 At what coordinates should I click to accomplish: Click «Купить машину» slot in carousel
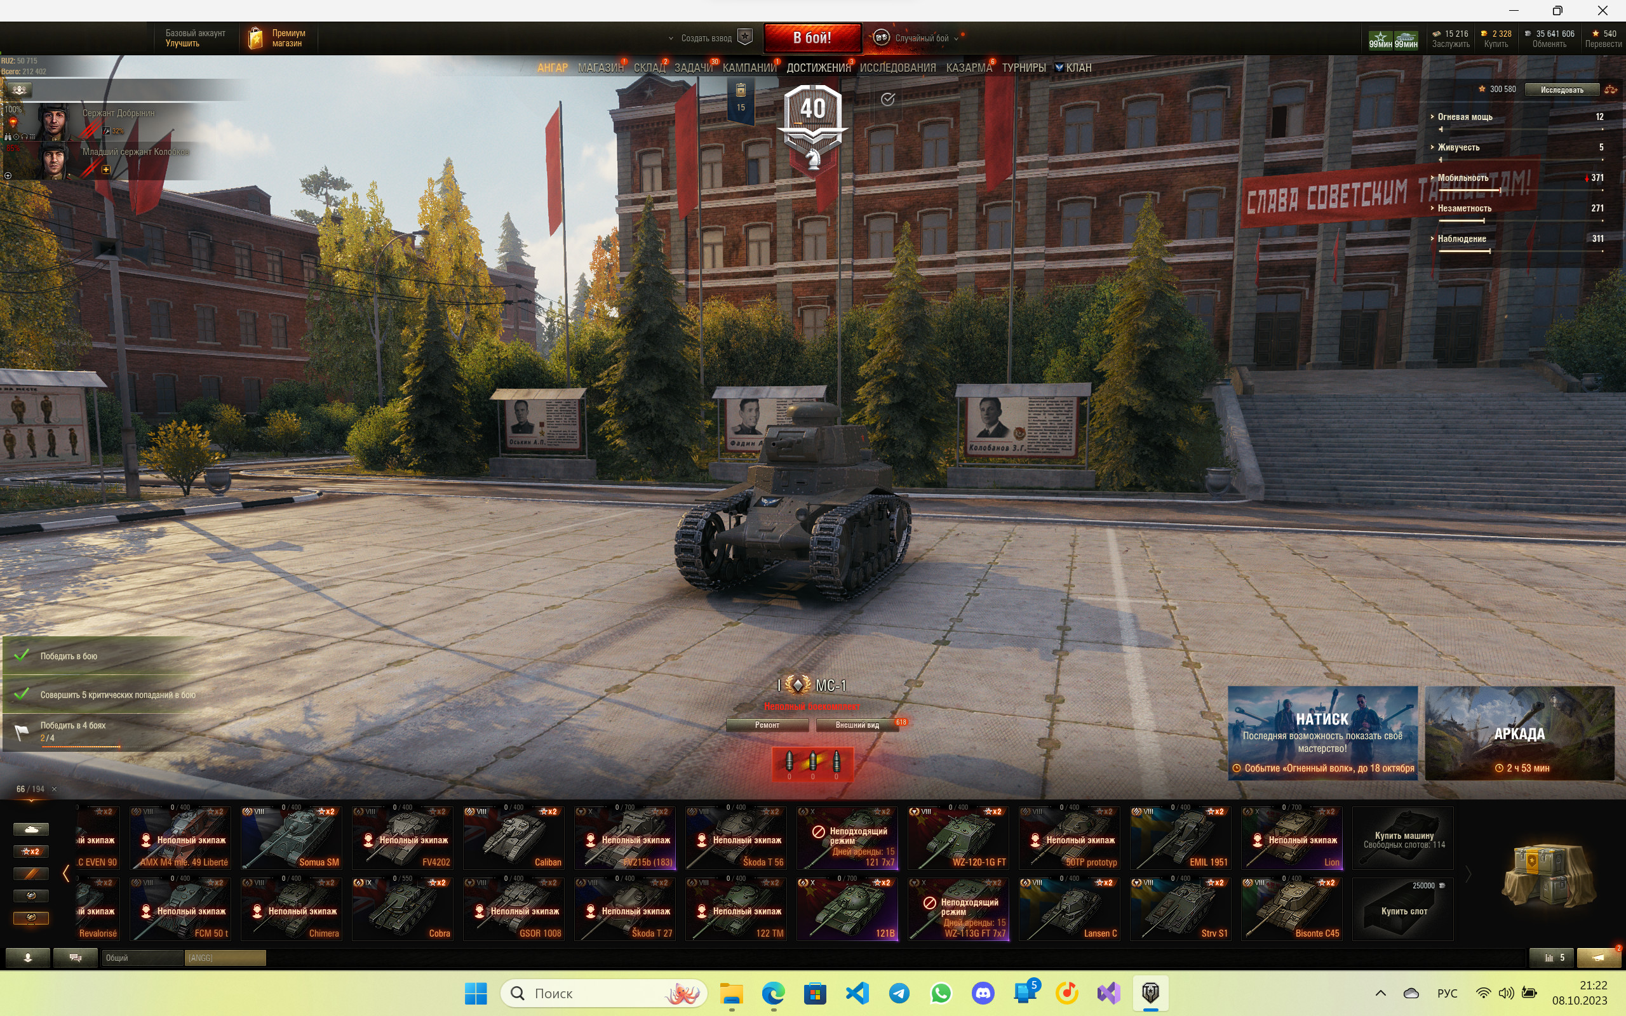[x=1403, y=838]
